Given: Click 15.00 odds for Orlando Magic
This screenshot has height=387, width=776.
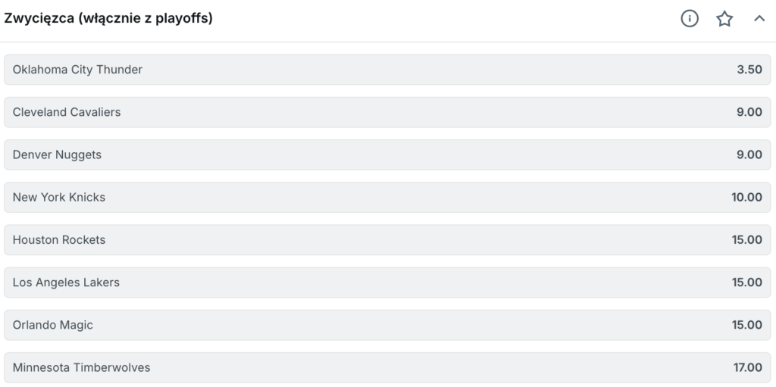Looking at the screenshot, I should coord(746,325).
